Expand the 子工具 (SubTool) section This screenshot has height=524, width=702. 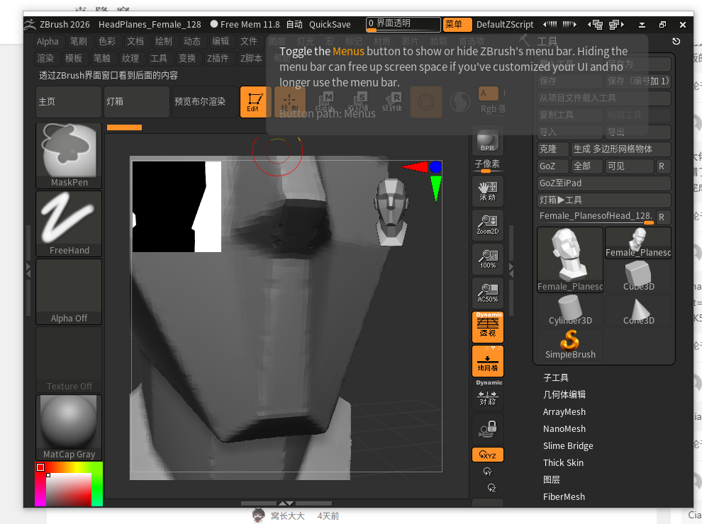click(556, 377)
